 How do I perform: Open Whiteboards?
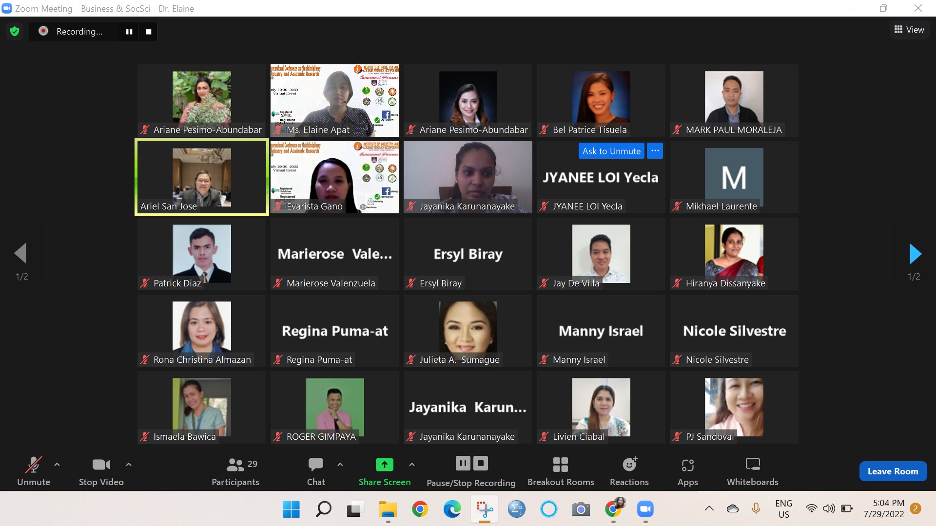pos(752,471)
